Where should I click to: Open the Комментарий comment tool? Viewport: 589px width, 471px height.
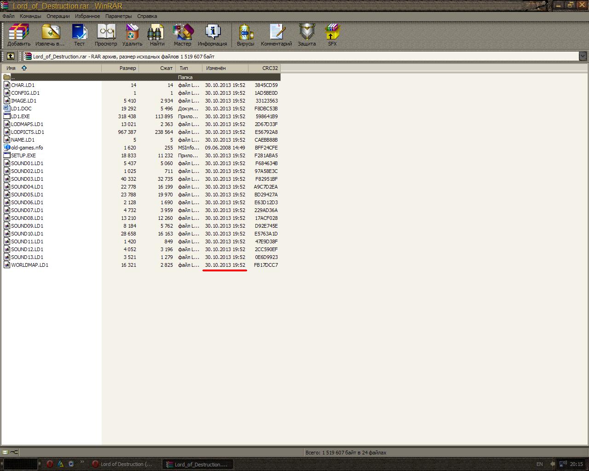pos(277,35)
